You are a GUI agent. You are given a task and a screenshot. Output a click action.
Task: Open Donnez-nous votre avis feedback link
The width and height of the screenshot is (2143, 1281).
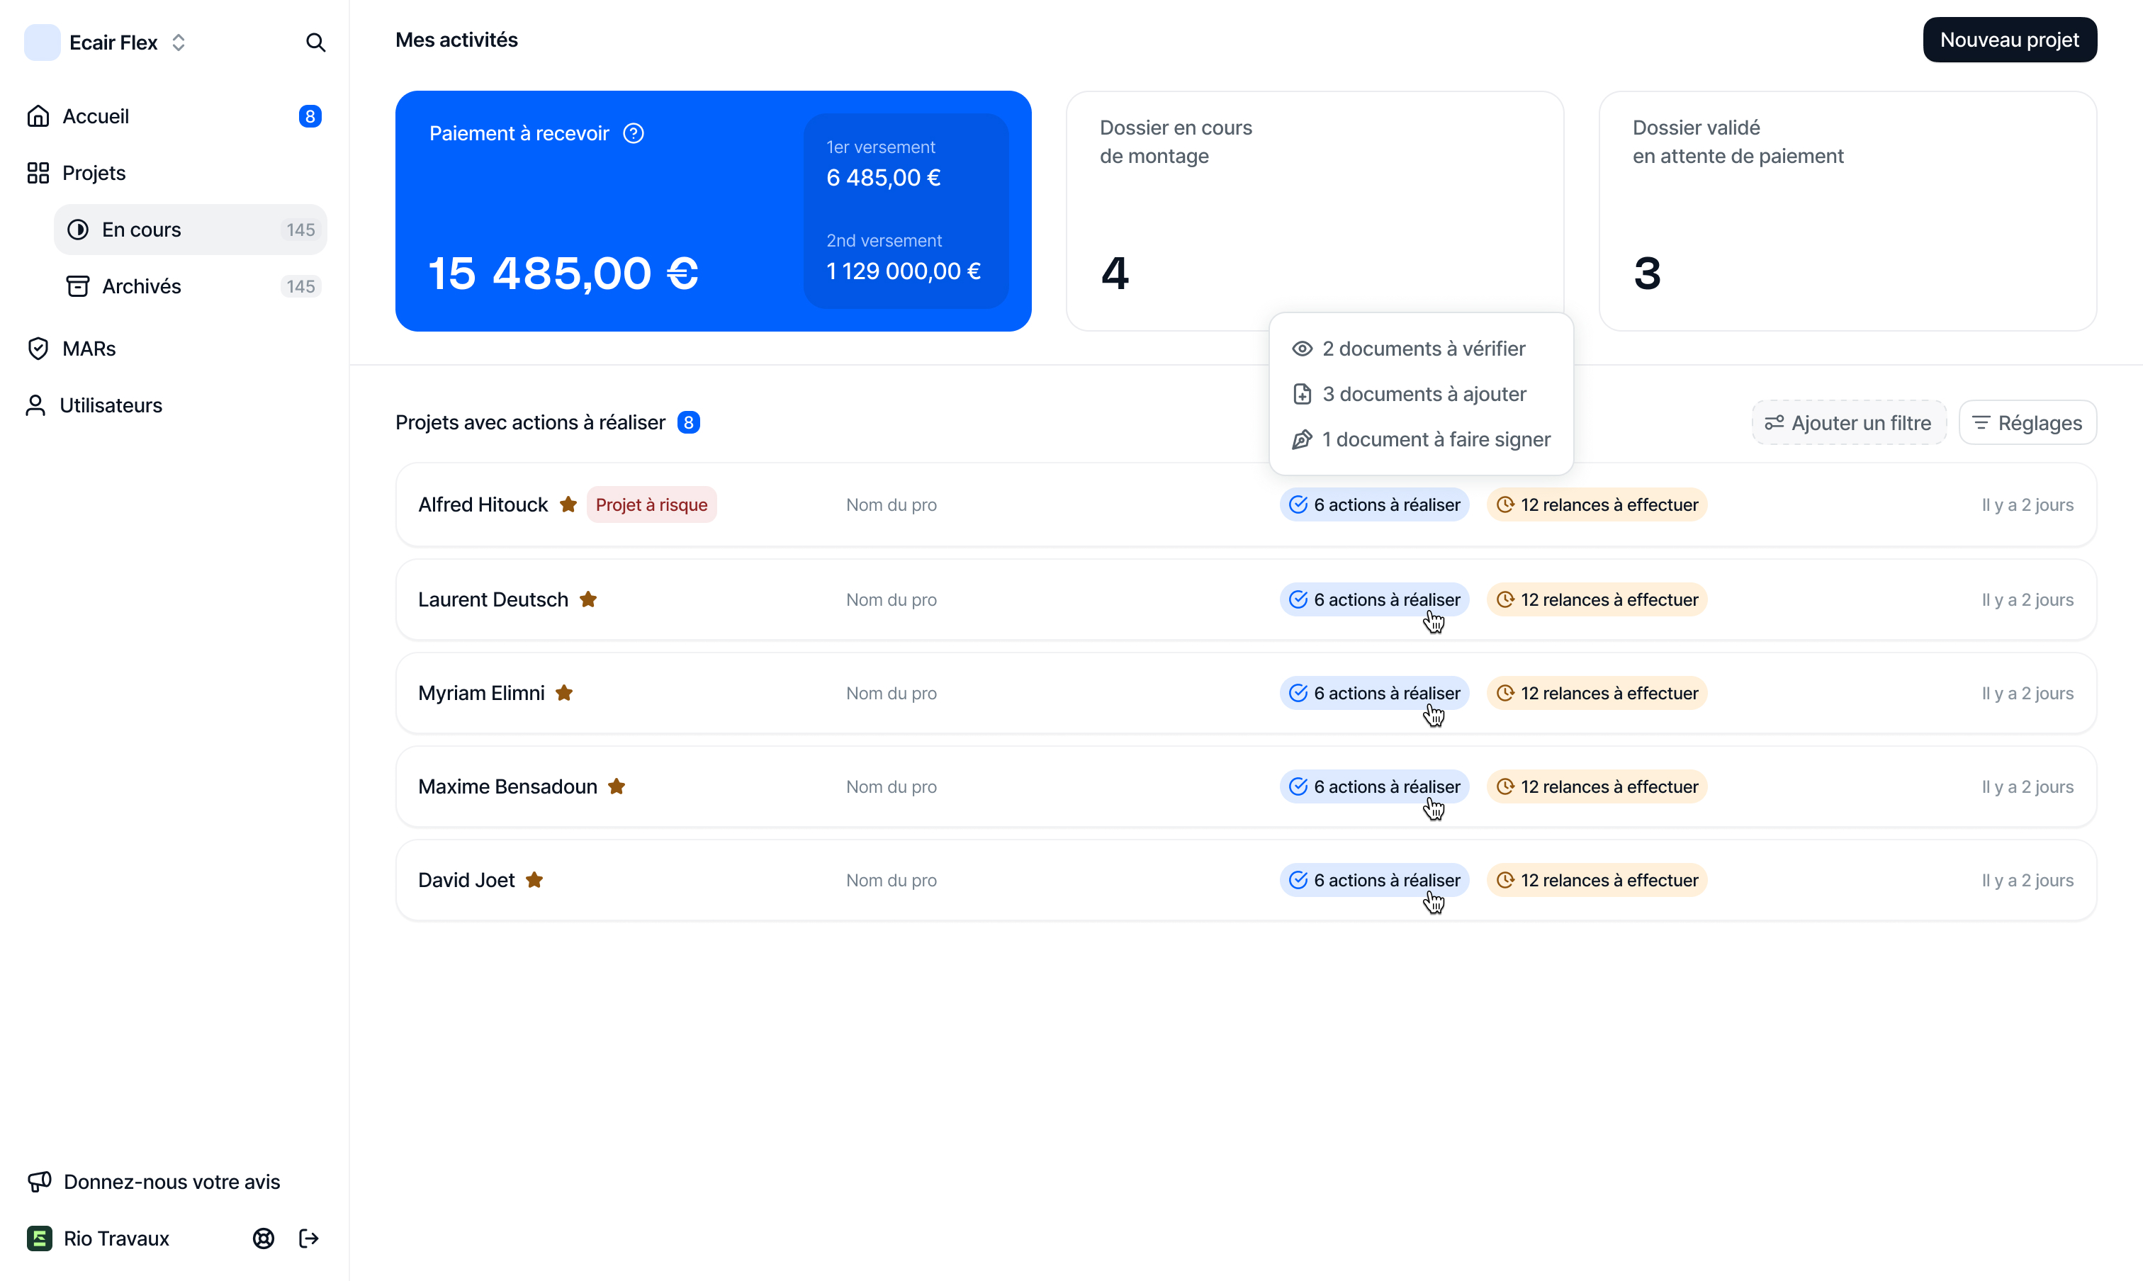tap(171, 1182)
